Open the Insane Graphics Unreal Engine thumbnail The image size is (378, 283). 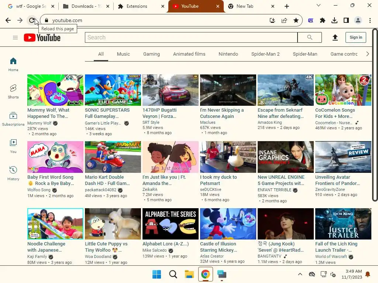point(286,157)
